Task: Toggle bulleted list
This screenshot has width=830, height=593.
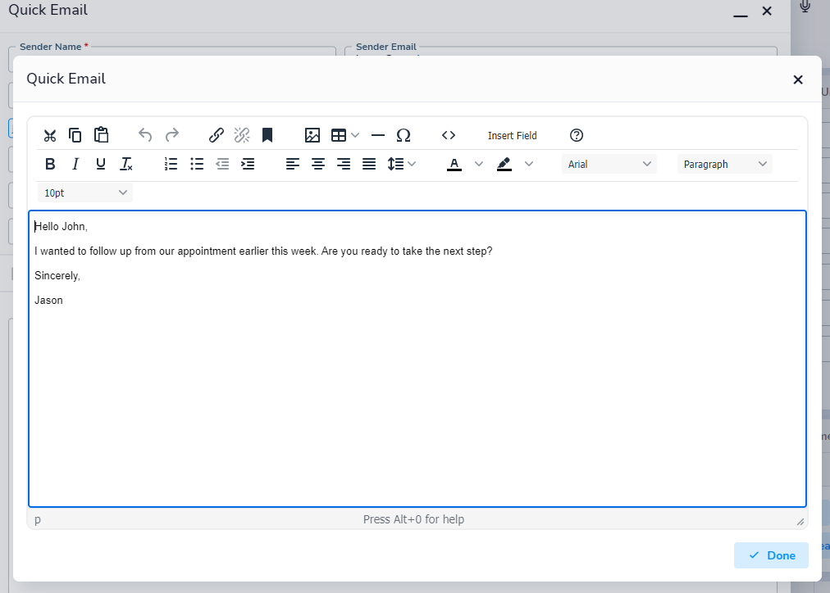Action: click(x=197, y=165)
